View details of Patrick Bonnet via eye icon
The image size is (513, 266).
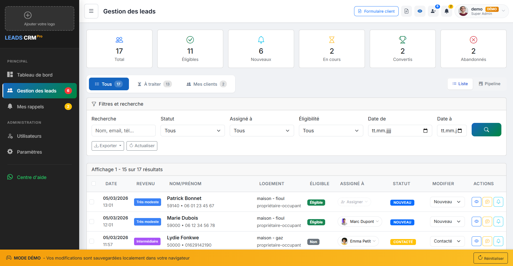click(476, 202)
